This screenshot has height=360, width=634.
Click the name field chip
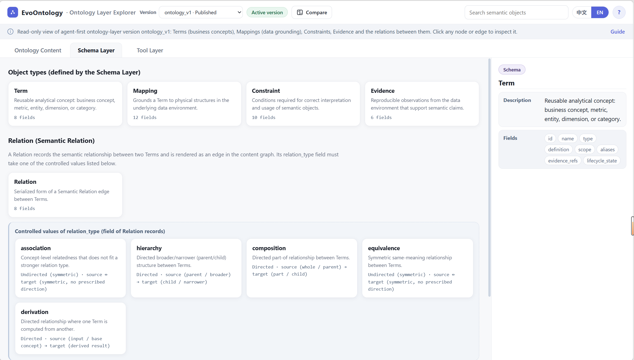pyautogui.click(x=567, y=139)
